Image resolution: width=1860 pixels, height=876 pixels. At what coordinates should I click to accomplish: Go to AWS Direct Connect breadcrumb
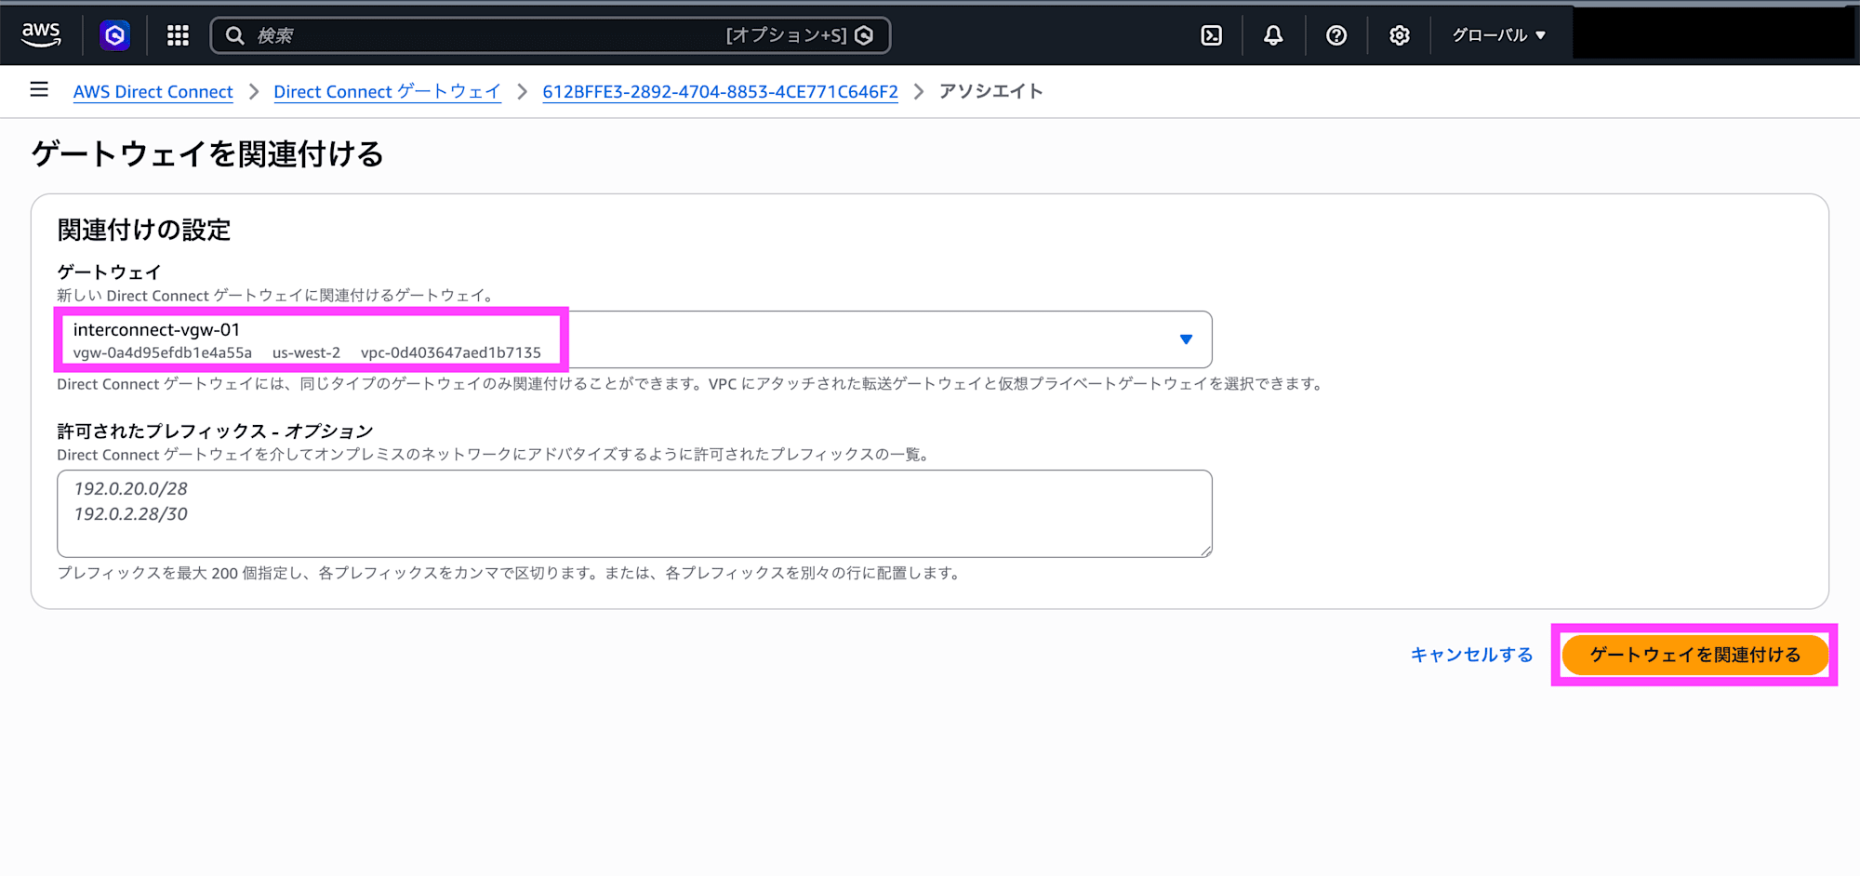[x=153, y=91]
